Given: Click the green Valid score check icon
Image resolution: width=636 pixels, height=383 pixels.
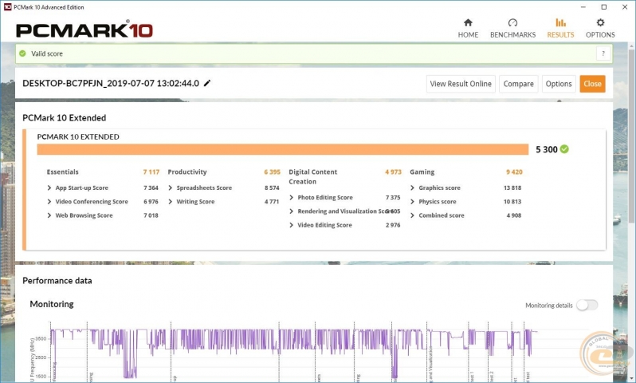Looking at the screenshot, I should pos(22,53).
